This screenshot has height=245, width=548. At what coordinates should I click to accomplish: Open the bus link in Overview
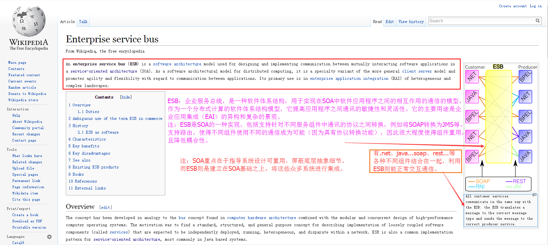coord(182,218)
